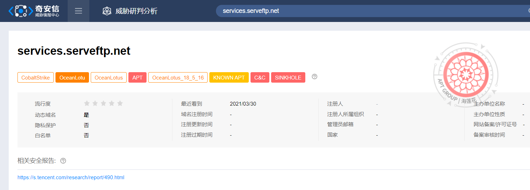Click the 动态域名 label
Screen dimensions: 530x190
tap(45, 115)
